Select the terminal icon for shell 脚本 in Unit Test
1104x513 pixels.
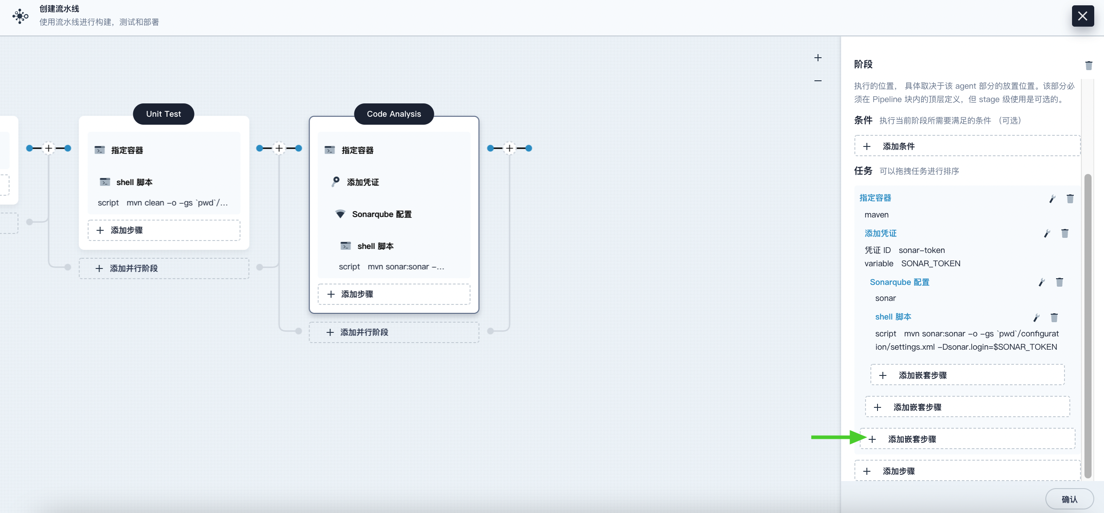click(x=105, y=182)
